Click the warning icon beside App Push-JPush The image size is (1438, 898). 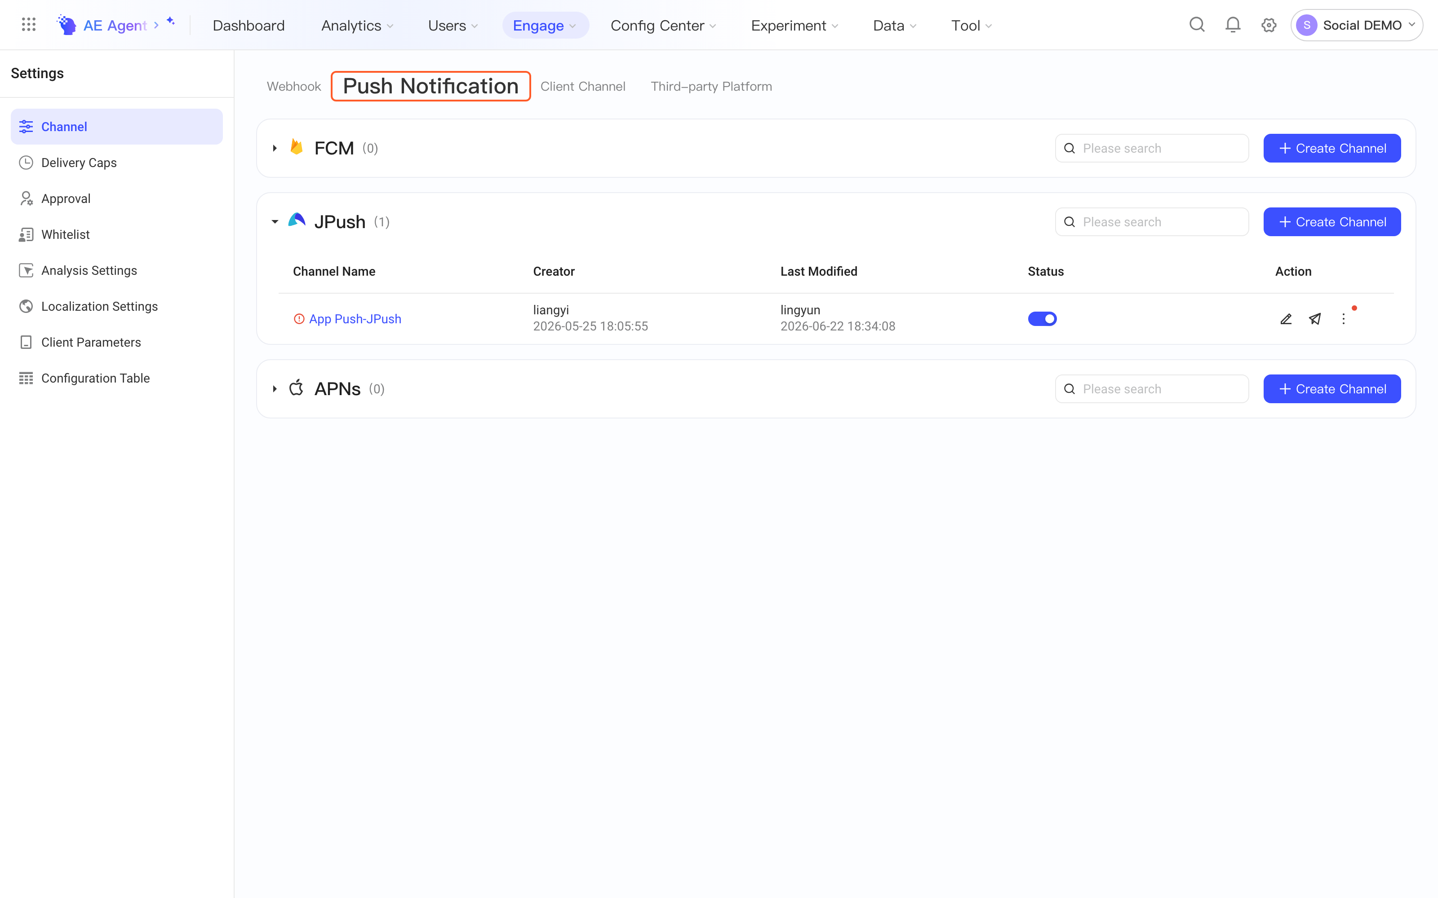click(x=299, y=319)
